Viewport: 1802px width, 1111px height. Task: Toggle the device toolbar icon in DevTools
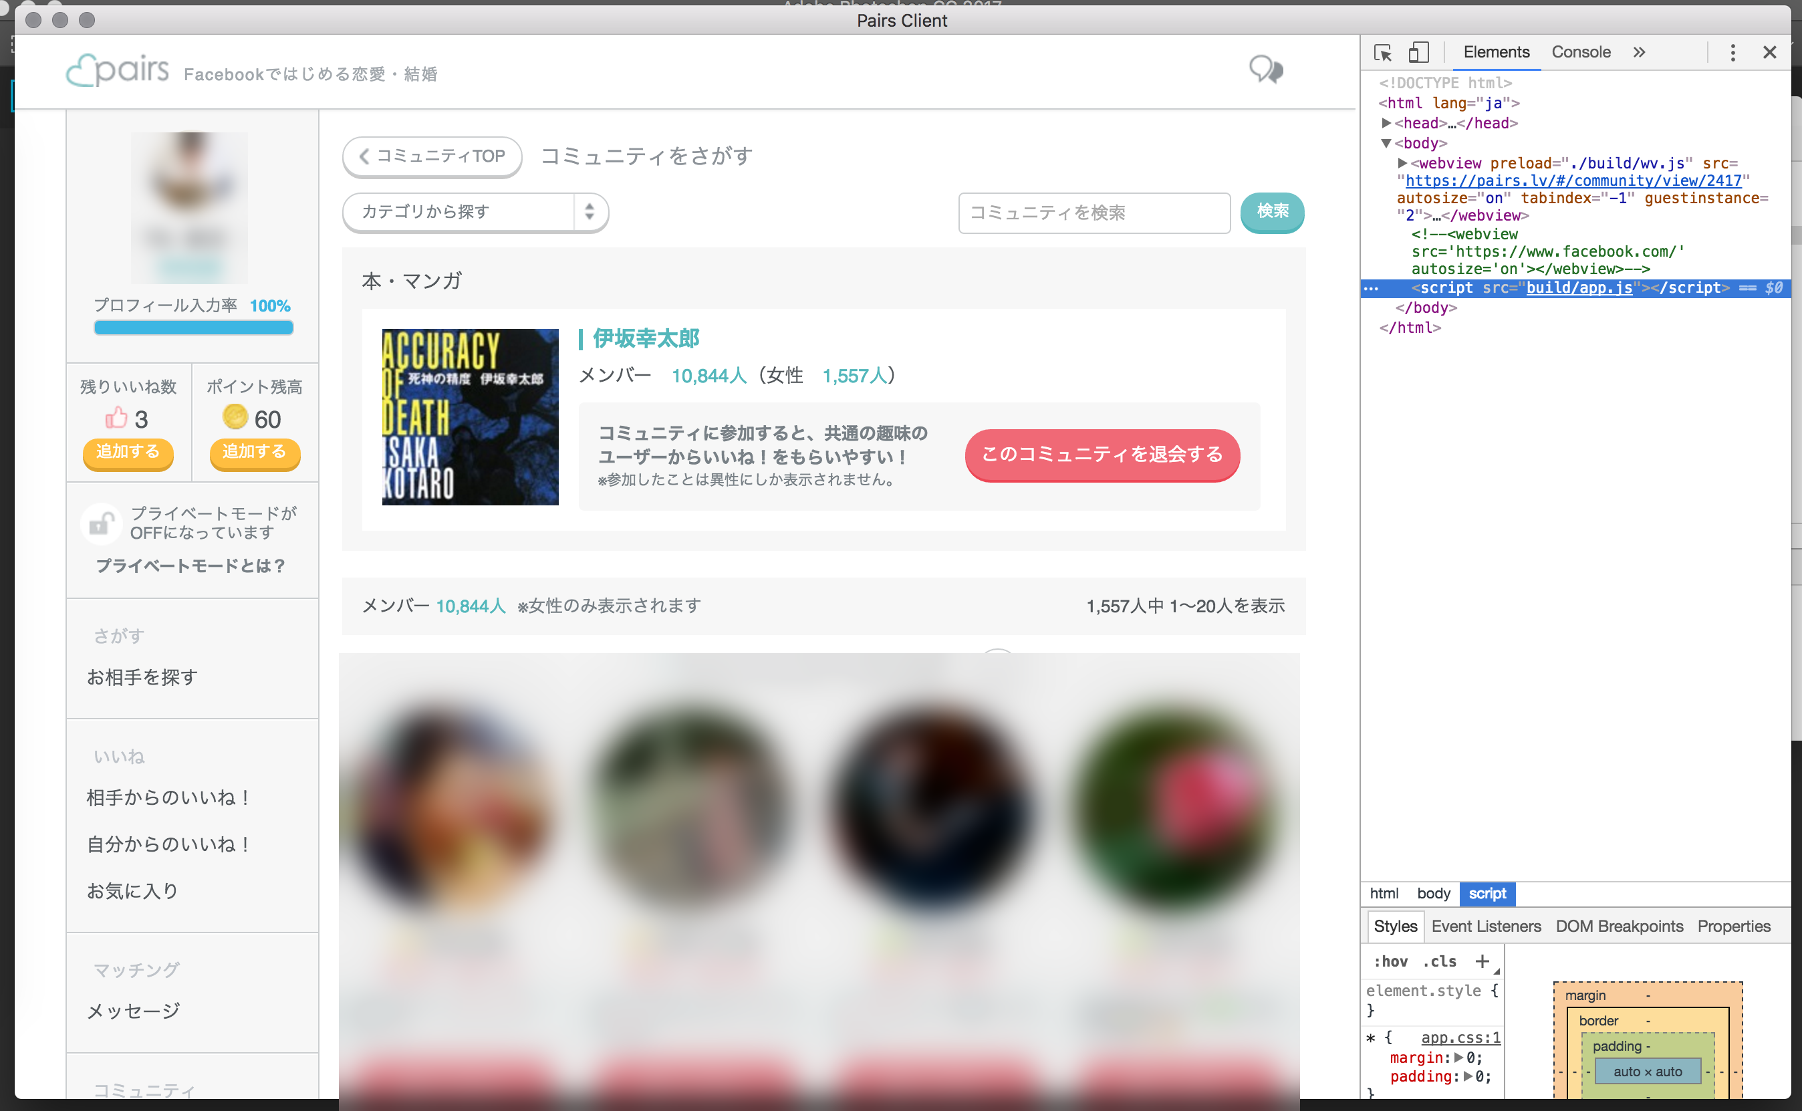point(1418,52)
